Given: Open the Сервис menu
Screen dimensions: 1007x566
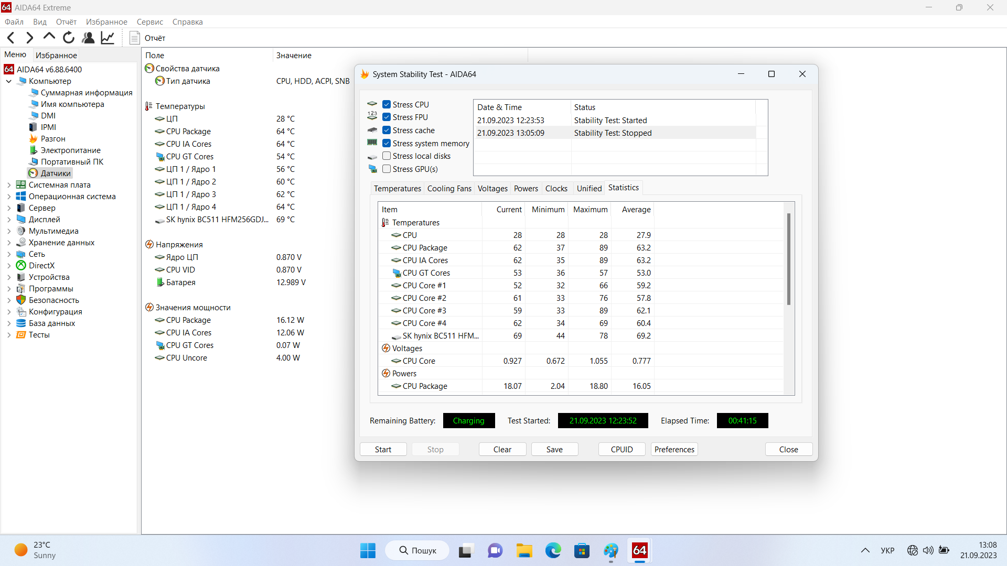Looking at the screenshot, I should pyautogui.click(x=150, y=22).
